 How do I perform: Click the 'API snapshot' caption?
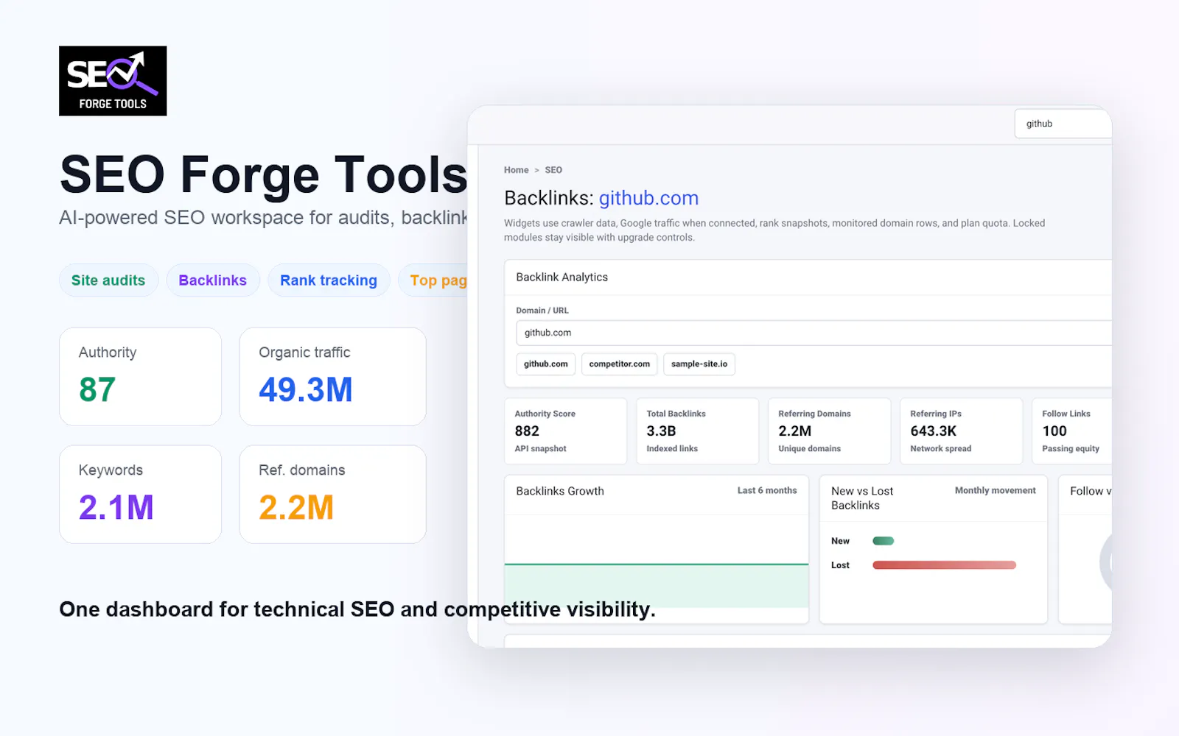point(540,449)
